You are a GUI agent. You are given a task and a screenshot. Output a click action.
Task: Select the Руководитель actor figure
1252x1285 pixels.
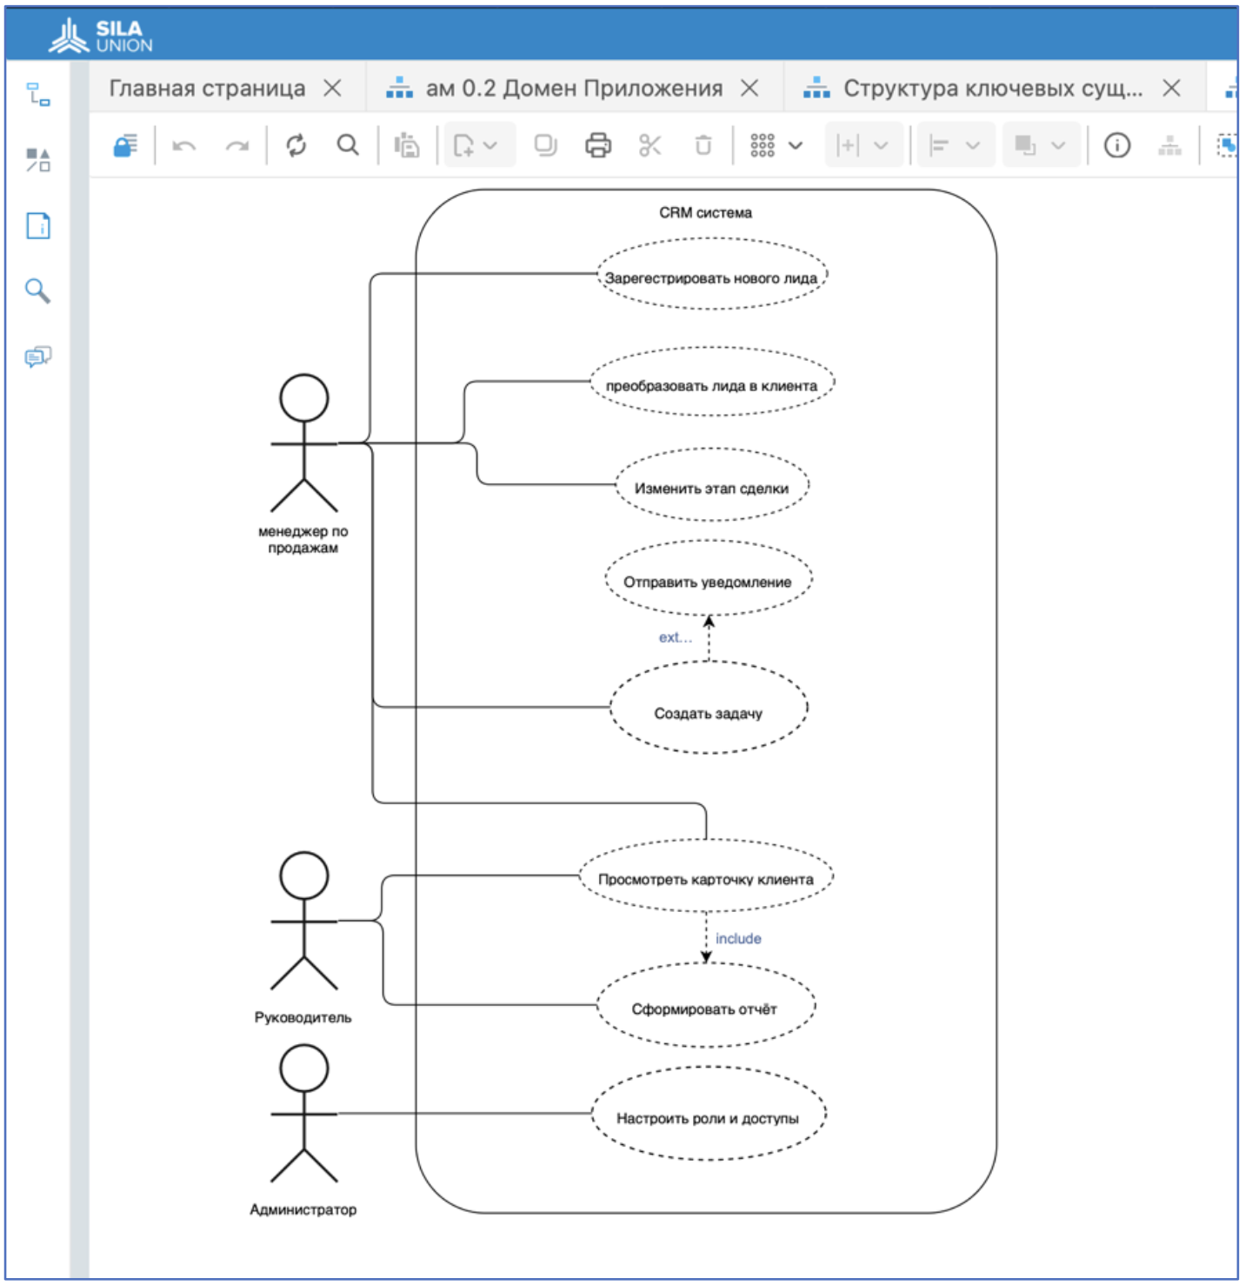pyautogui.click(x=303, y=920)
